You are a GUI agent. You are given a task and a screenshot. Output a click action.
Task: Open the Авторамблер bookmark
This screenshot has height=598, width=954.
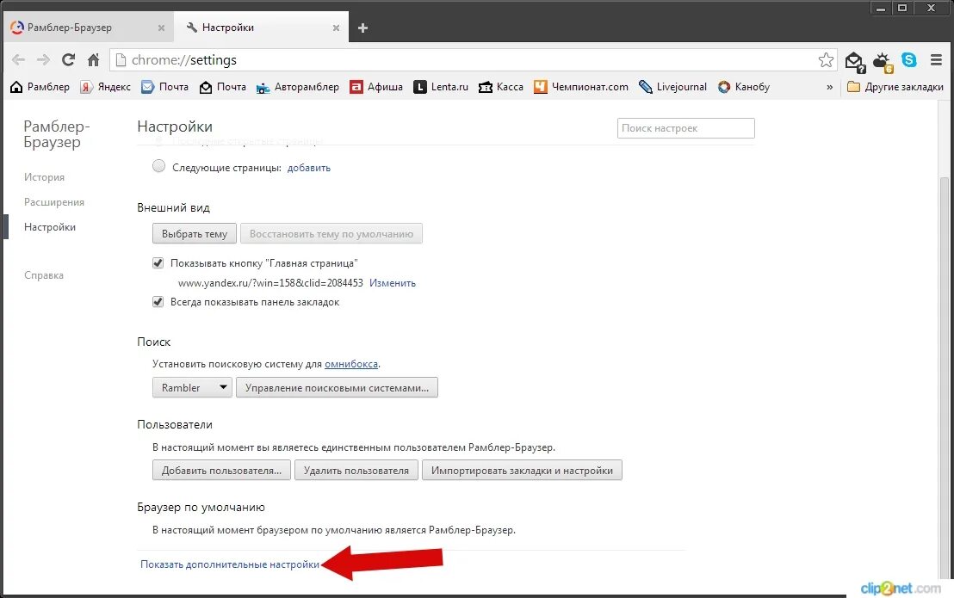[x=298, y=87]
